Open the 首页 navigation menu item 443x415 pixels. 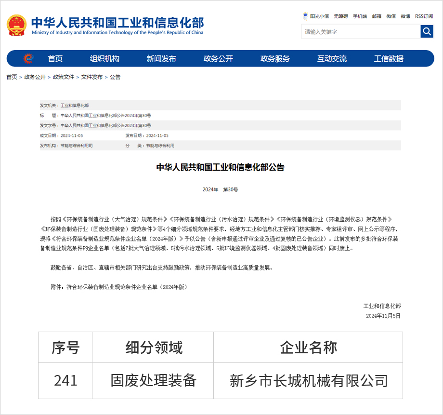pyautogui.click(x=55, y=59)
